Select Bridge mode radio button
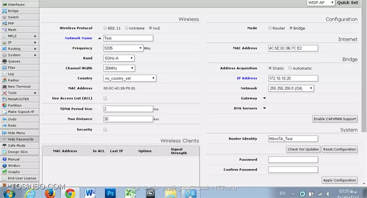 pyautogui.click(x=291, y=28)
